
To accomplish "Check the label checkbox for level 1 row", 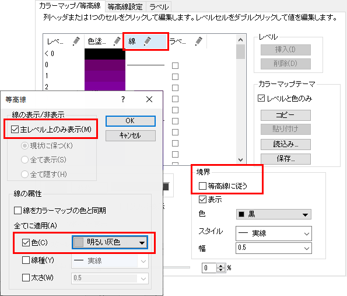I will (x=176, y=76).
